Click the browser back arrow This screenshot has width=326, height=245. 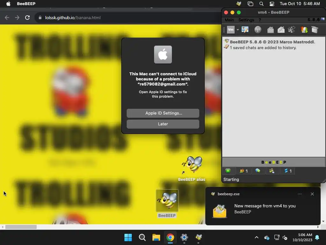click(7, 18)
